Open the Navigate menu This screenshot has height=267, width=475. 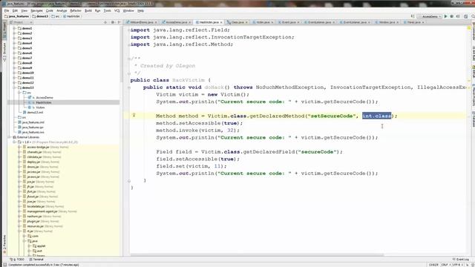tap(36, 10)
